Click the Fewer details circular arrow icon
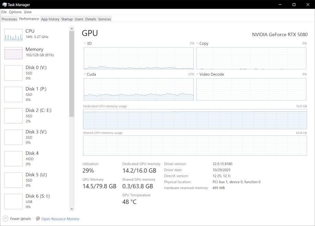Viewport: 315px width, 226px height. (5, 218)
